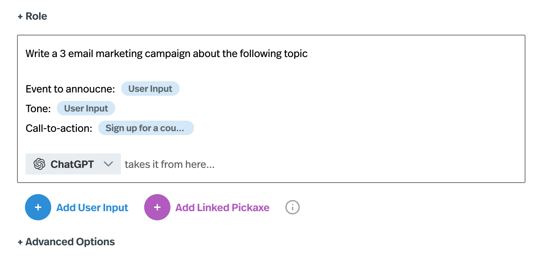This screenshot has width=551, height=280.
Task: Click the prompt's first line about email campaign
Action: click(x=166, y=53)
